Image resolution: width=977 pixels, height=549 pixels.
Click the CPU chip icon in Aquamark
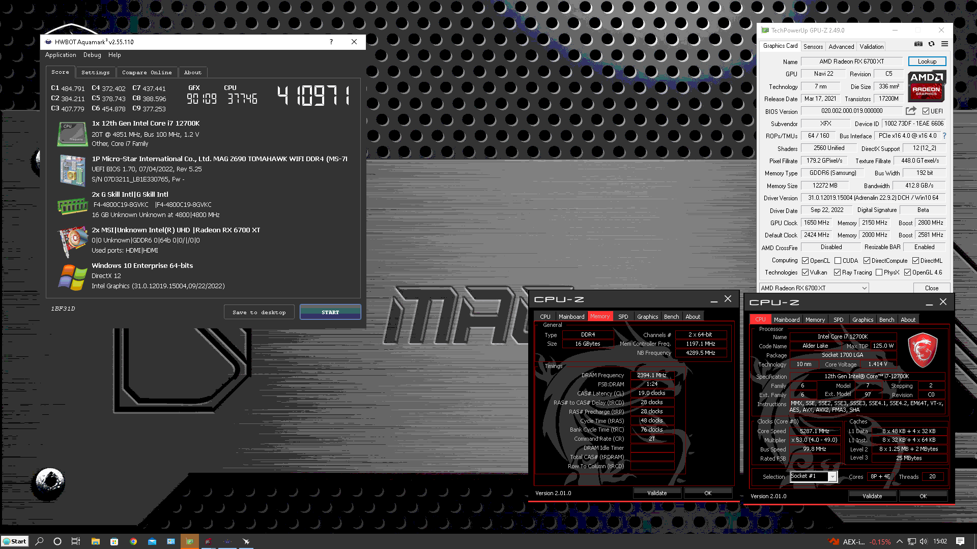72,134
